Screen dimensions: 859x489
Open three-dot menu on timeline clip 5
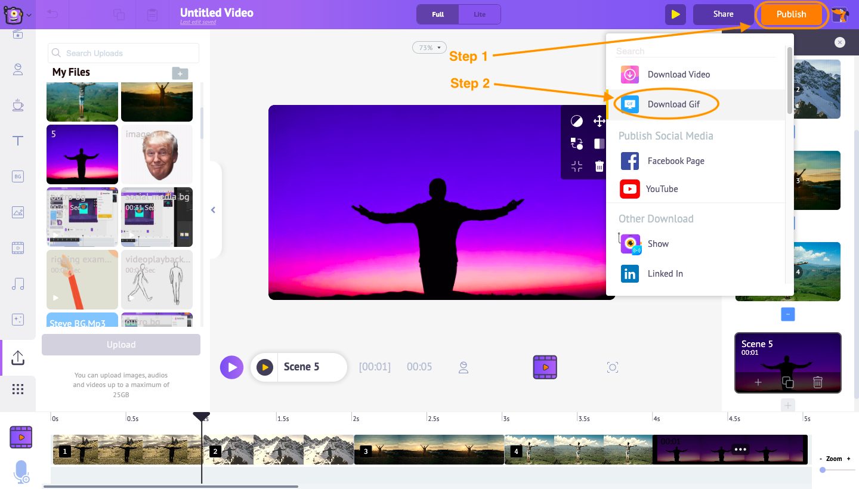click(740, 450)
